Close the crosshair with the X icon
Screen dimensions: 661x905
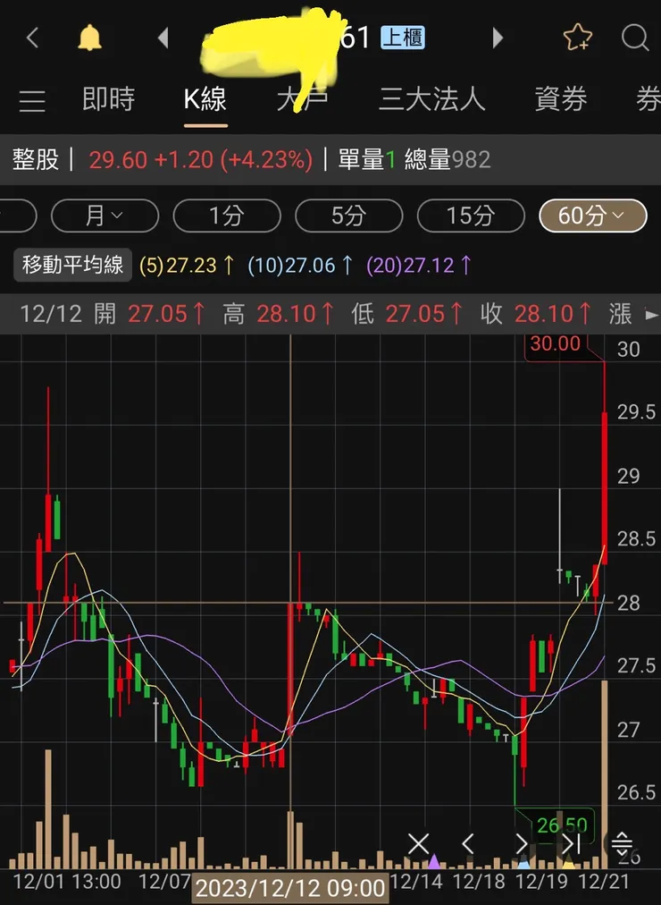tap(418, 844)
